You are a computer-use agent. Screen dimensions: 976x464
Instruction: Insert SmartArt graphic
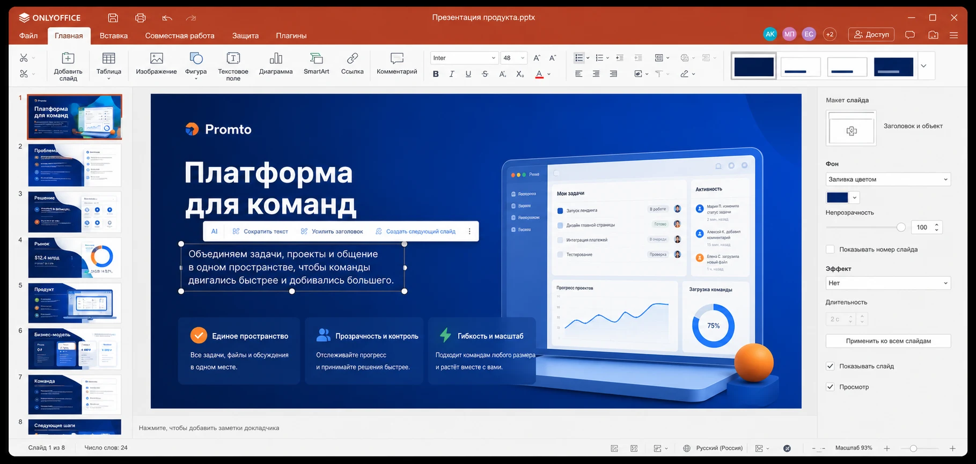click(x=317, y=63)
